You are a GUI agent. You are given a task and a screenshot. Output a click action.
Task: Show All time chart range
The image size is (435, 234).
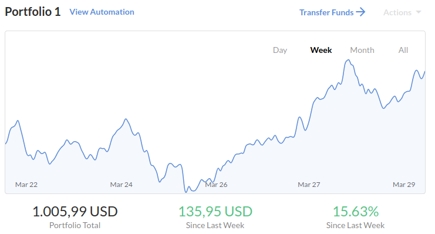tap(403, 50)
